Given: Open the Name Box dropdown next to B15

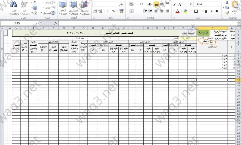Looking at the screenshot, I should [36, 23].
